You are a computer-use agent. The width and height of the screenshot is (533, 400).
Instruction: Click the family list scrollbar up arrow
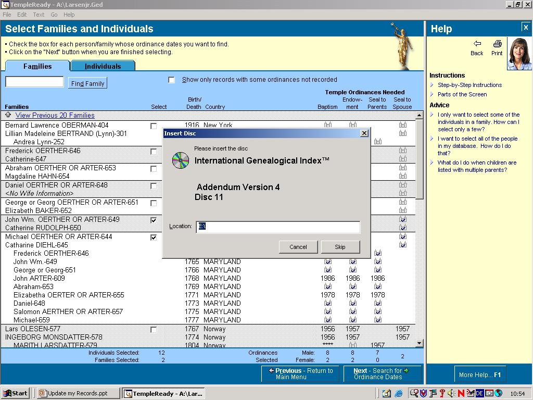420,116
